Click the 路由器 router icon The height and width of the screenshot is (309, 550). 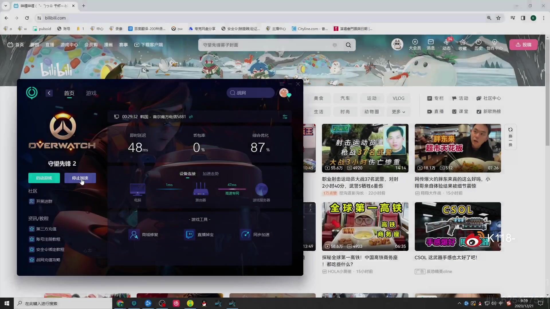pyautogui.click(x=201, y=189)
